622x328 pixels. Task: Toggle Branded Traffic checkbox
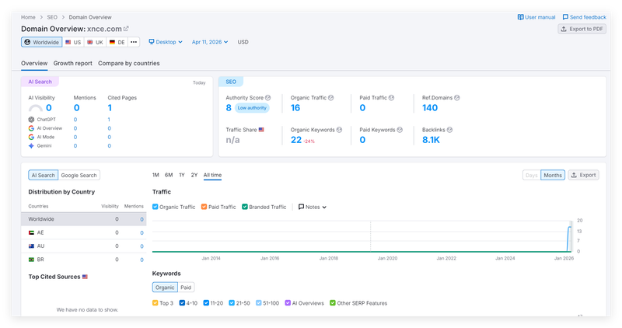[x=245, y=207]
